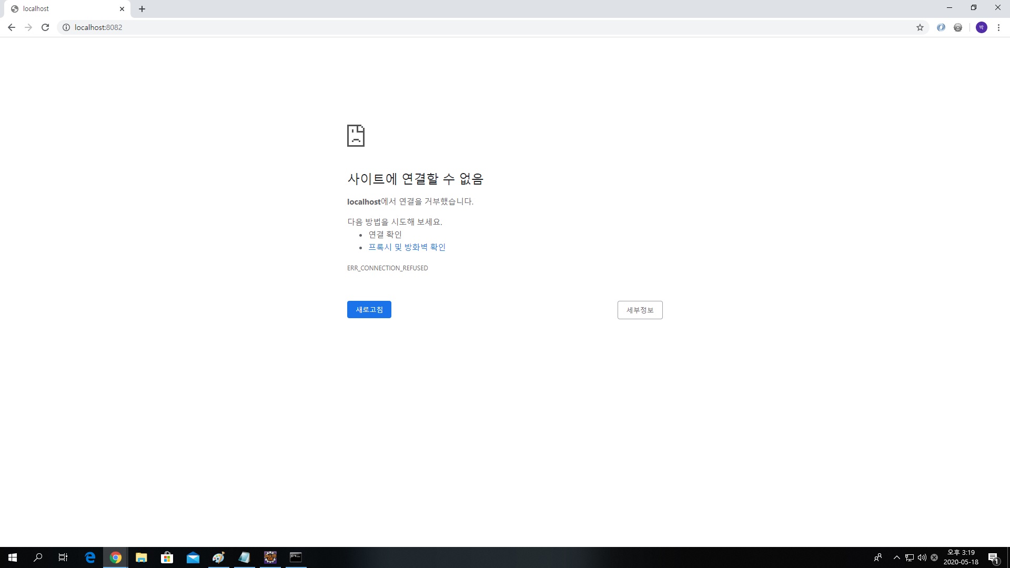The height and width of the screenshot is (568, 1010).
Task: Bookmark this page using the star icon
Action: (920, 27)
